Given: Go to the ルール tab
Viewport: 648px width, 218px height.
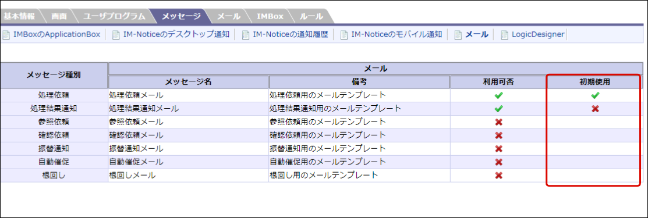Looking at the screenshot, I should point(311,16).
